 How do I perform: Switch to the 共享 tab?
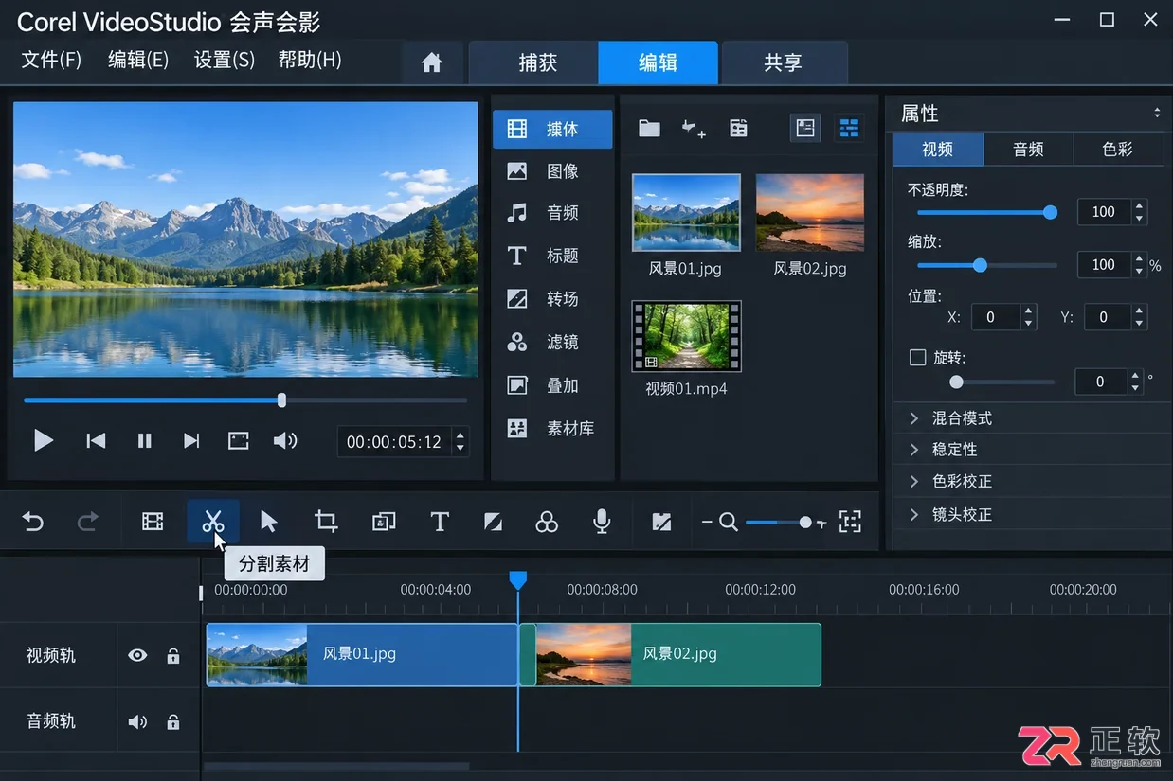click(784, 62)
